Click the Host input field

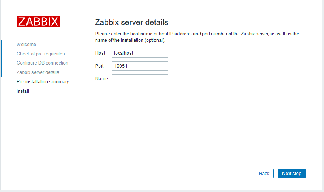(140, 53)
